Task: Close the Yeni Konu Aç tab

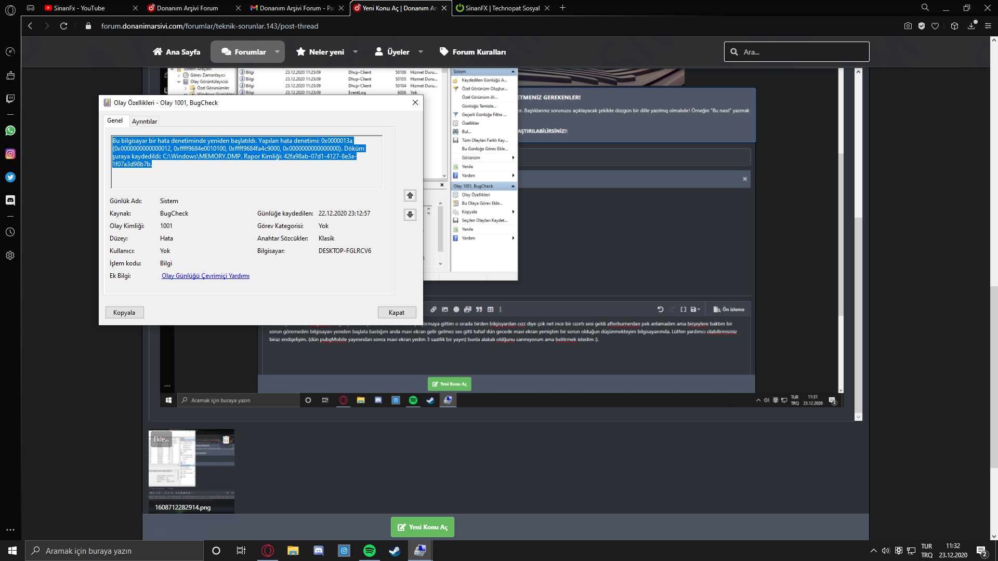Action: [444, 8]
